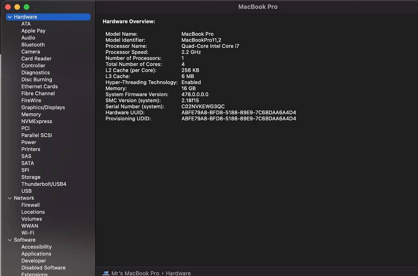
Task: Open the Parallel SCSI entry
Action: 37,135
